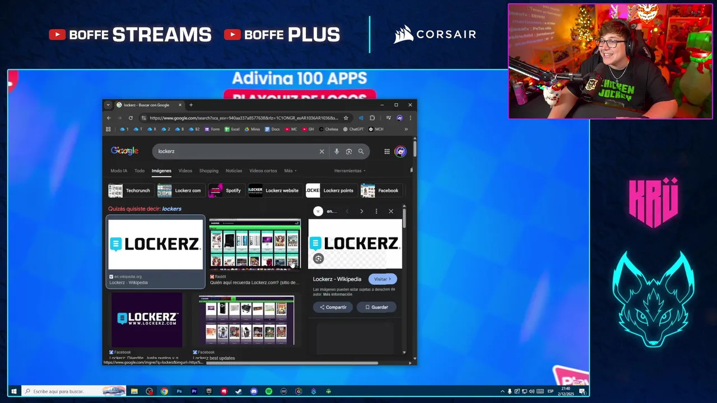Submit search with the magnifier icon
This screenshot has width=717, height=403.
point(361,151)
